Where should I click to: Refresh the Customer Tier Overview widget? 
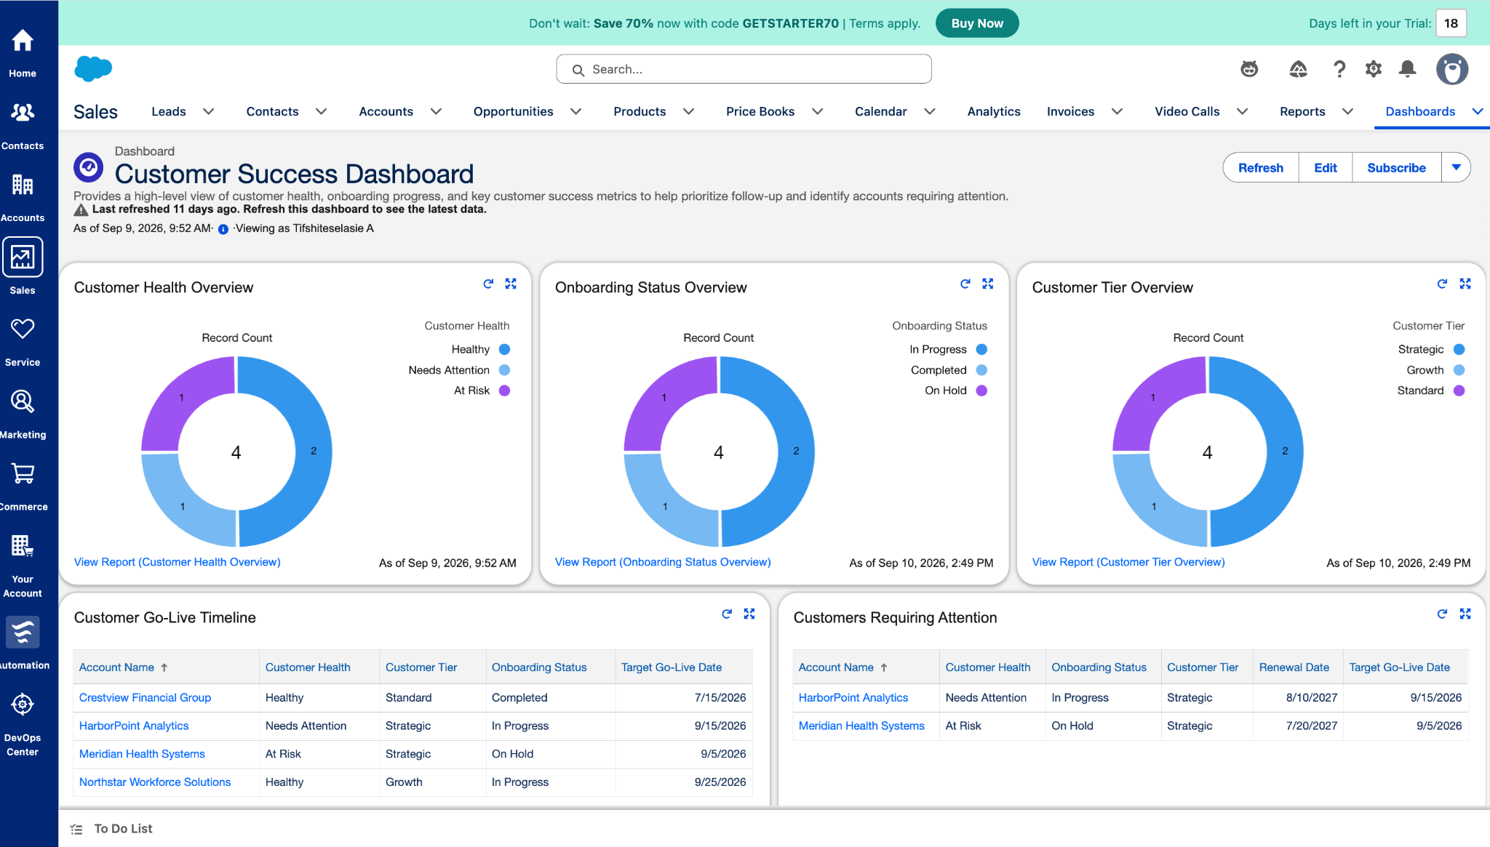pos(1442,284)
